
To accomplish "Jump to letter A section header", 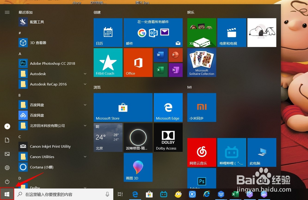I will pos(20,54).
